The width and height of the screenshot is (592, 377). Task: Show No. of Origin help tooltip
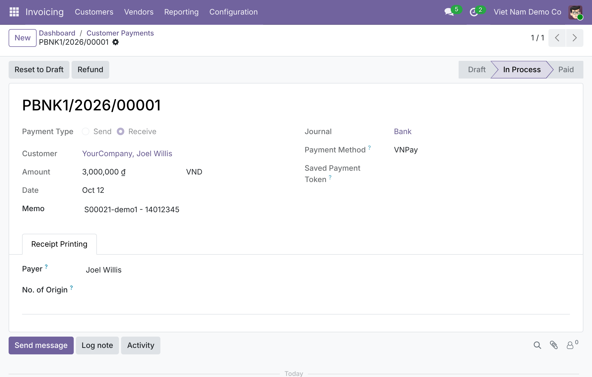[71, 288]
